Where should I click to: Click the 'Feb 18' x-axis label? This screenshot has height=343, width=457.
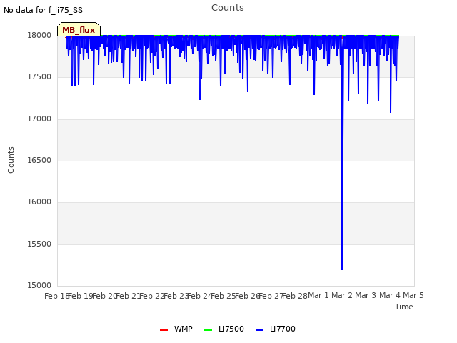pos(56,296)
